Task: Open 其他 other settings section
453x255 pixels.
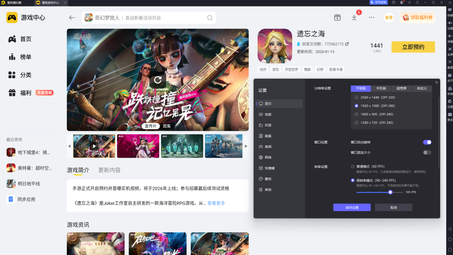Action: click(x=279, y=190)
